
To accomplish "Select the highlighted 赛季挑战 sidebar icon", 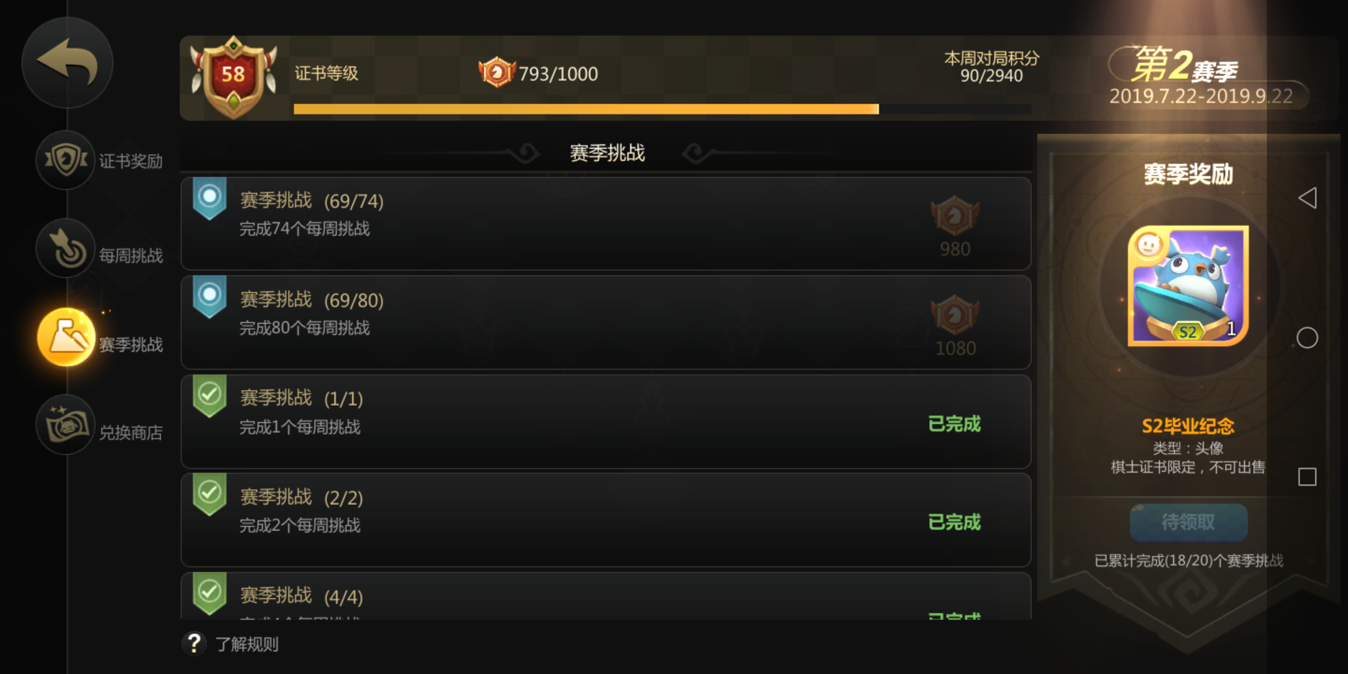I will click(66, 336).
